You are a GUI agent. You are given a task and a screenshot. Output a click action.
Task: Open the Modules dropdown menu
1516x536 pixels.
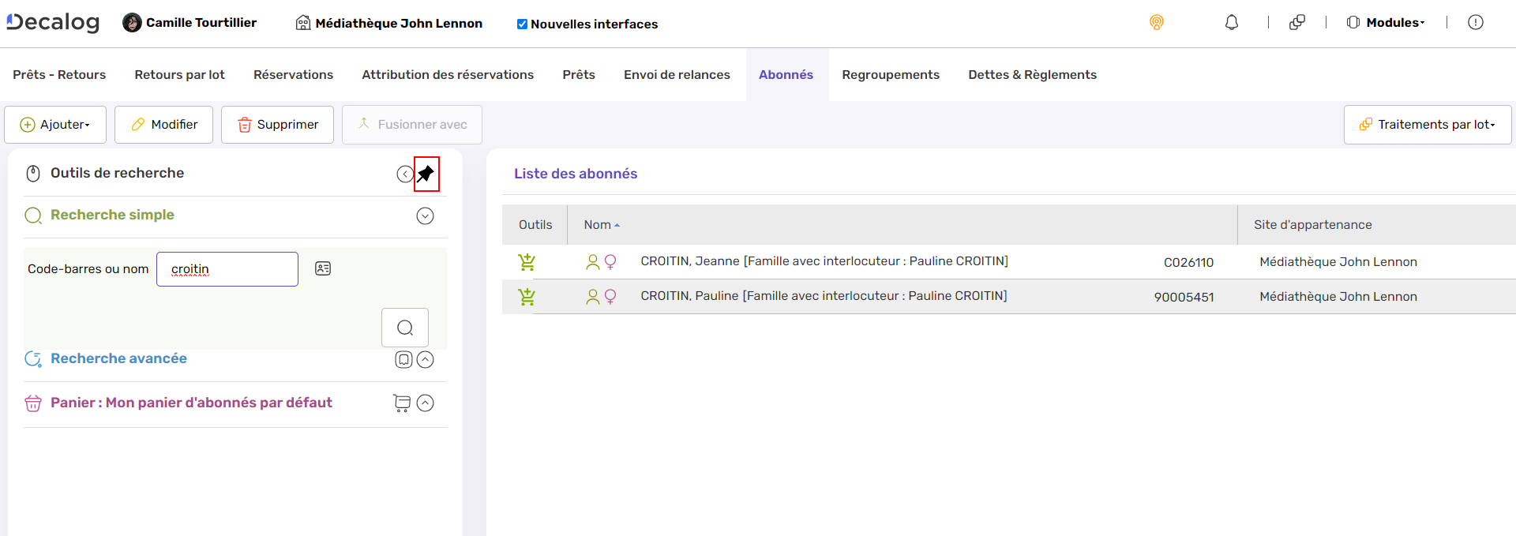click(x=1387, y=23)
